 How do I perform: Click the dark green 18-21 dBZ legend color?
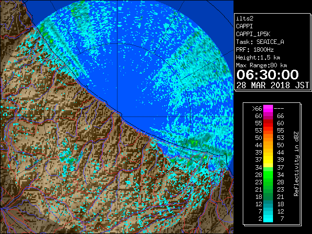pos(268,196)
